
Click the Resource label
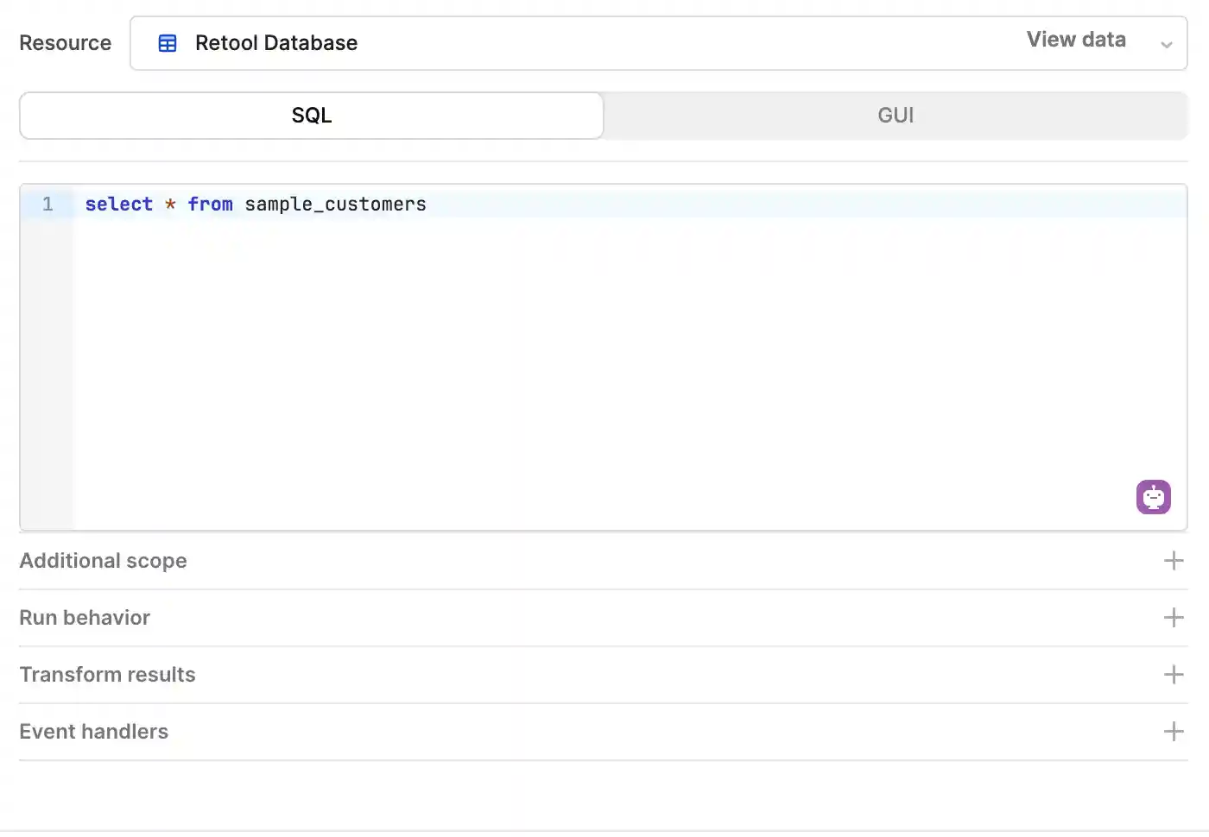(x=65, y=43)
